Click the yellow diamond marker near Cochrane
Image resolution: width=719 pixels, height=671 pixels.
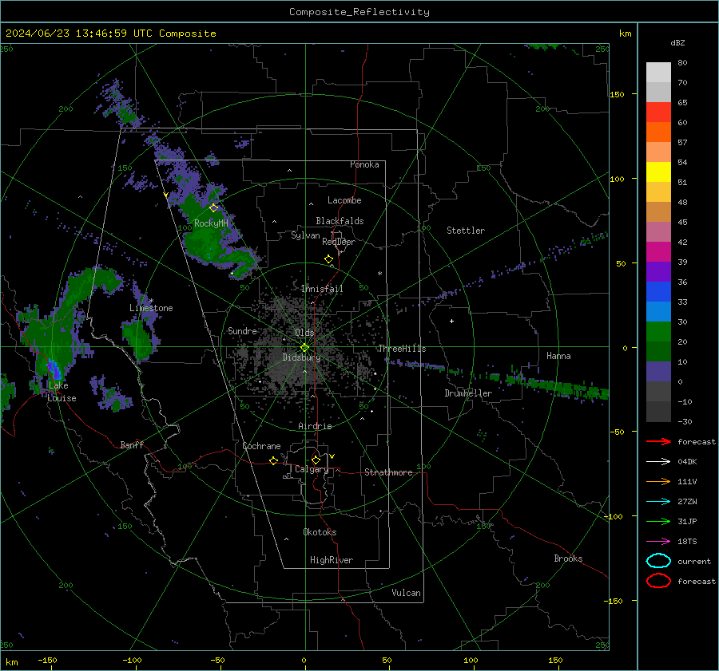pyautogui.click(x=274, y=461)
